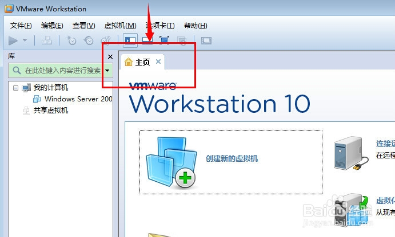Click the Unity mode toolbar icon
The width and height of the screenshot is (395, 237).
[182, 40]
